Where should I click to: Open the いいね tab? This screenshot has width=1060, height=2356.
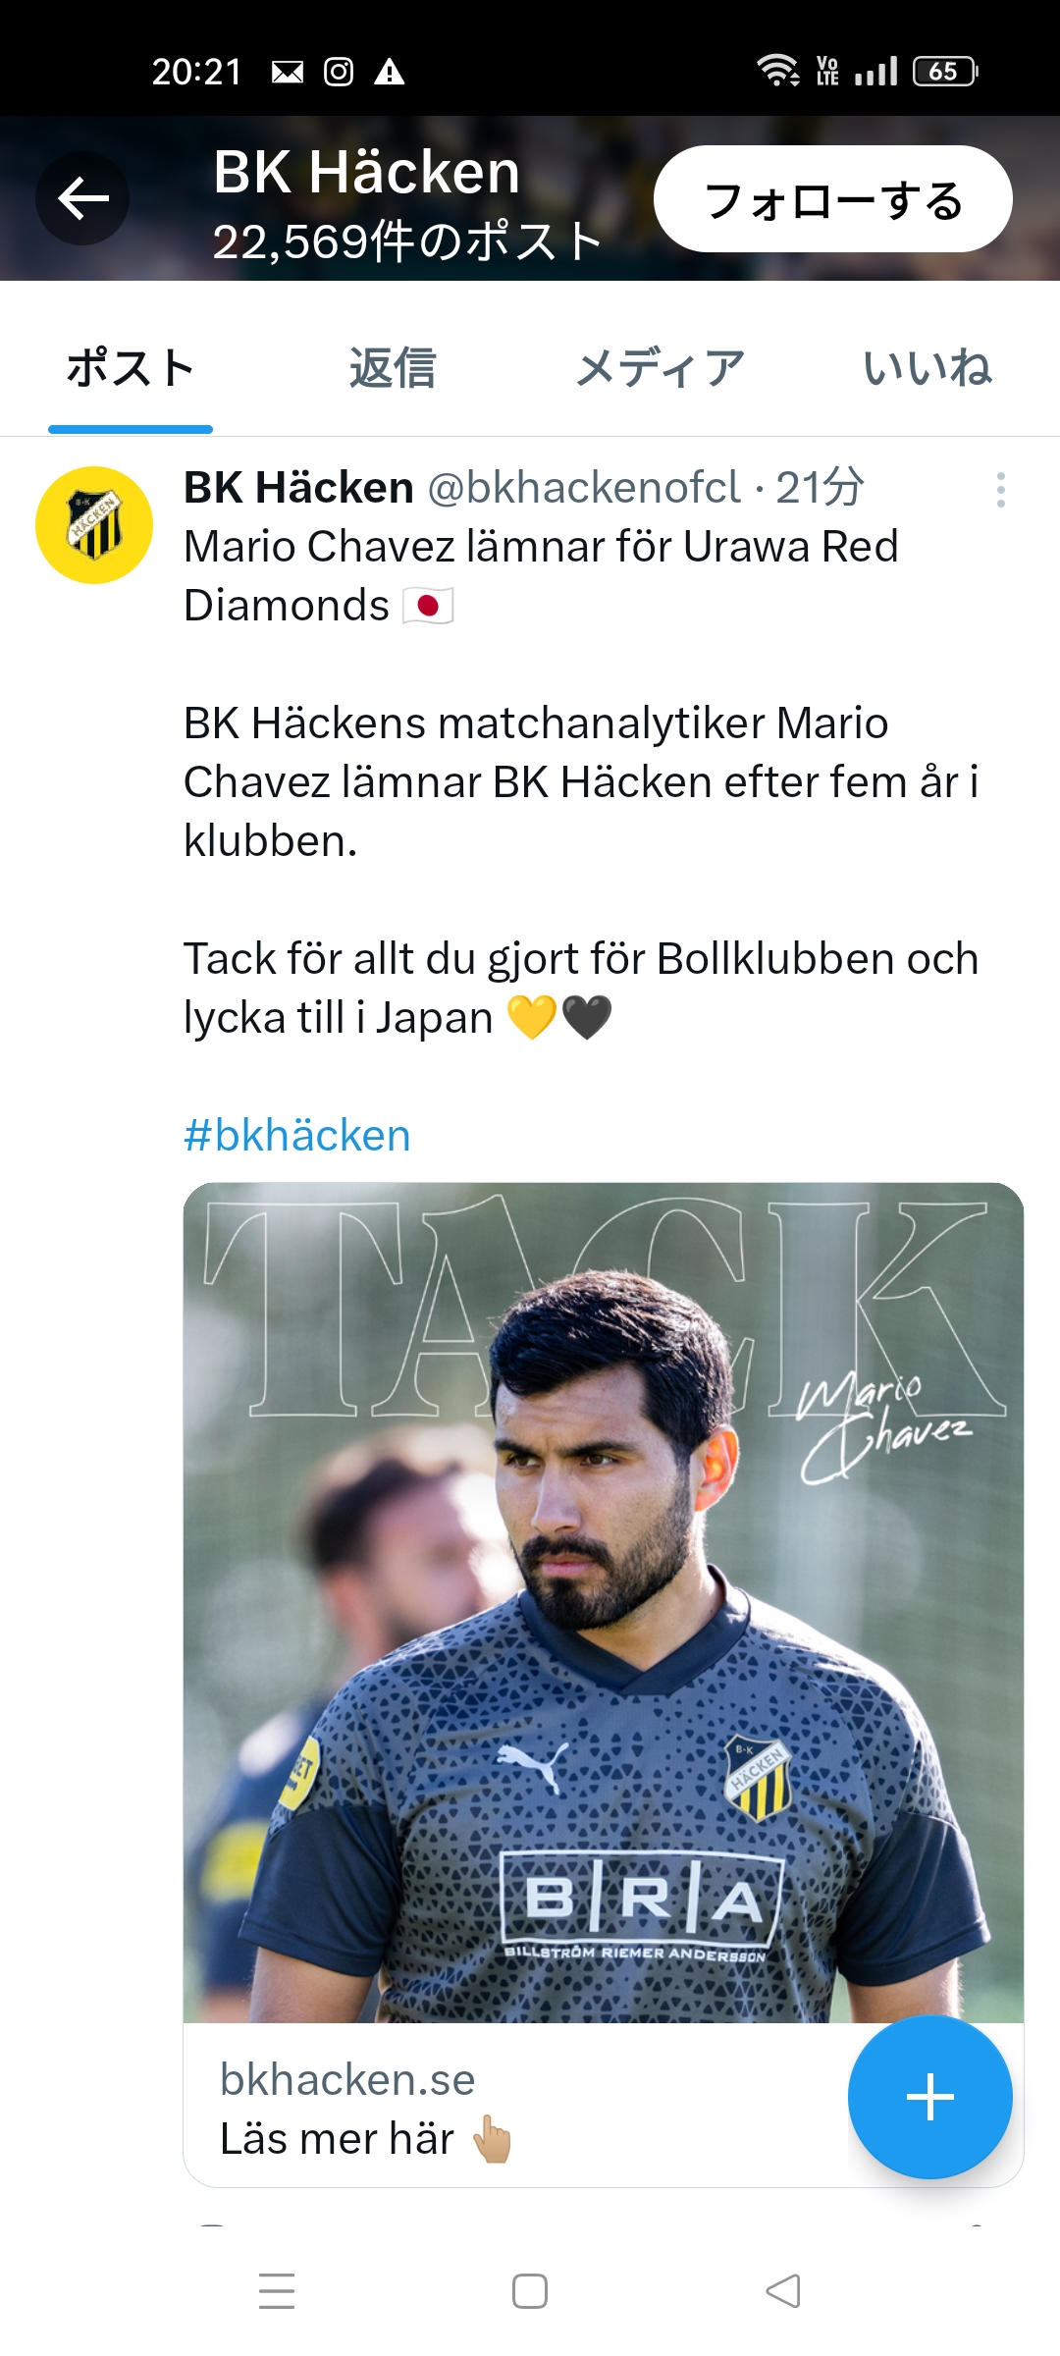coord(927,369)
